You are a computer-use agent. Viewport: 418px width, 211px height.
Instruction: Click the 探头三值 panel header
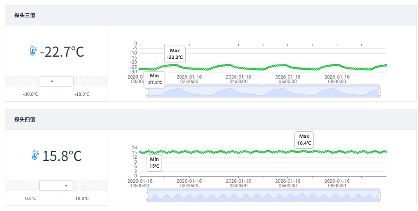[x=25, y=15]
